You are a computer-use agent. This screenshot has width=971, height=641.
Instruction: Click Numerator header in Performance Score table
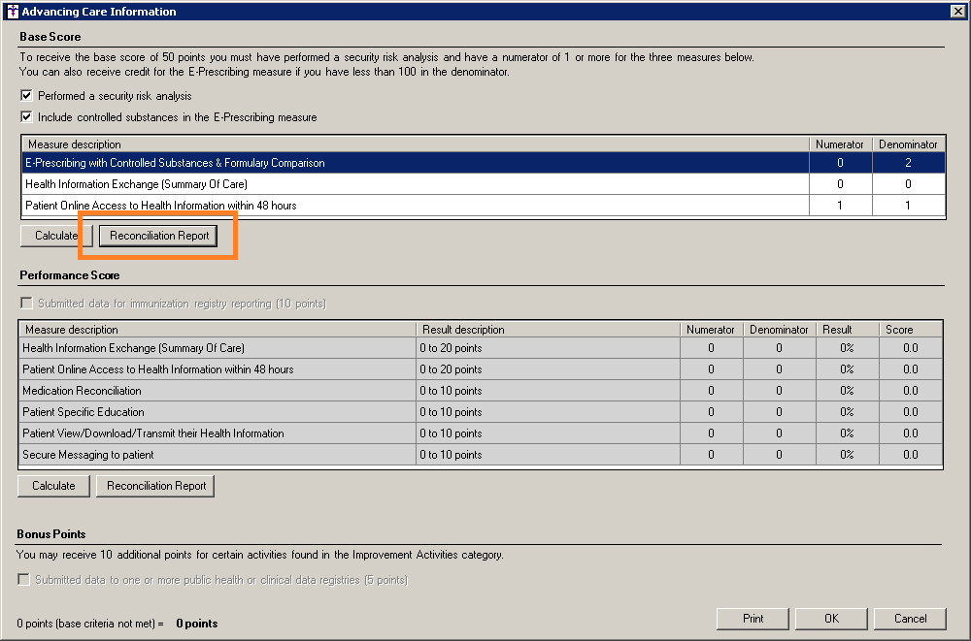tap(711, 330)
